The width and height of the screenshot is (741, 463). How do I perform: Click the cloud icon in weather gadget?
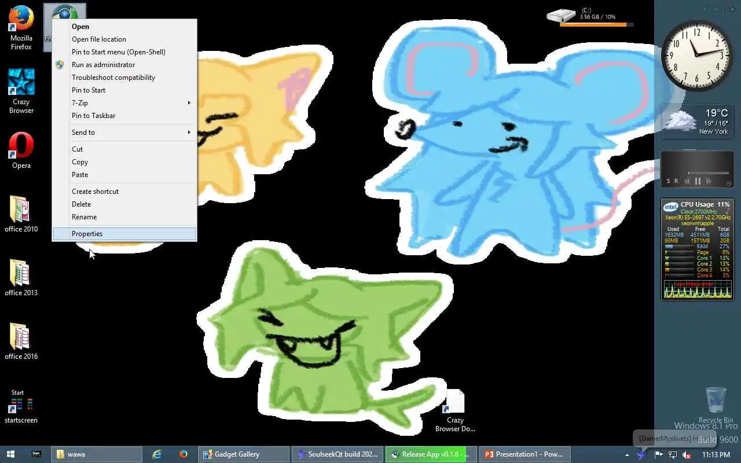click(x=680, y=121)
